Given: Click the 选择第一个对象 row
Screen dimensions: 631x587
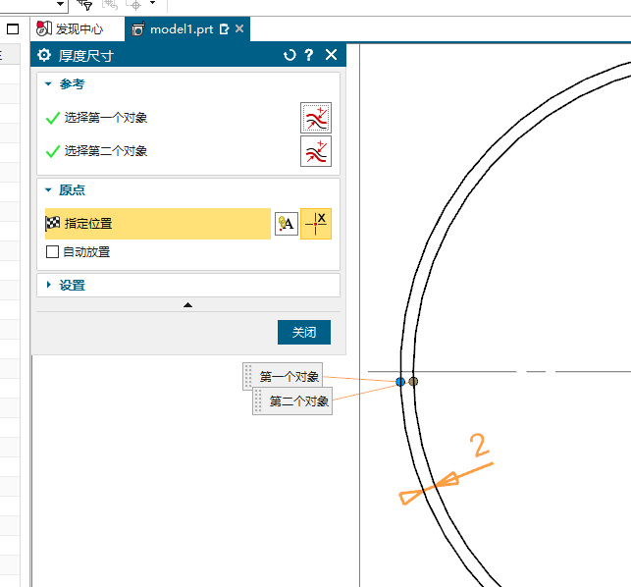Looking at the screenshot, I should 106,118.
